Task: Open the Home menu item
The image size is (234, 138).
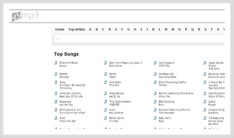Action: (60, 29)
